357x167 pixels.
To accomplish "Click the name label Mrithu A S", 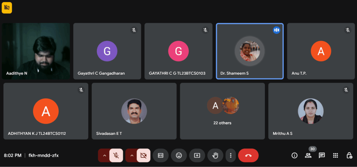I will click(282, 134).
